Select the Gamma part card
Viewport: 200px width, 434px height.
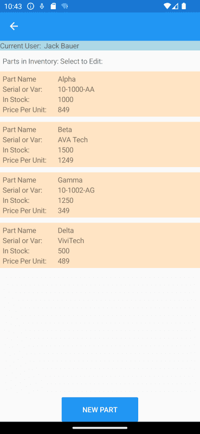tap(100, 195)
